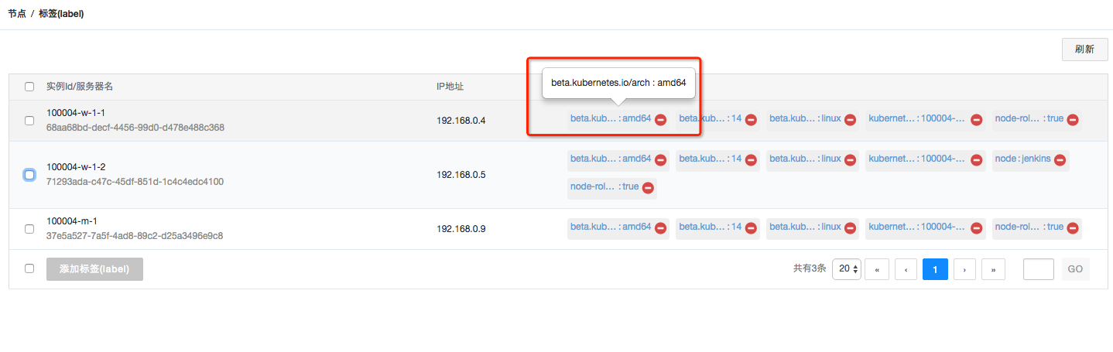This screenshot has width=1113, height=352.
Task: Go to the next page arrow
Action: coord(964,269)
